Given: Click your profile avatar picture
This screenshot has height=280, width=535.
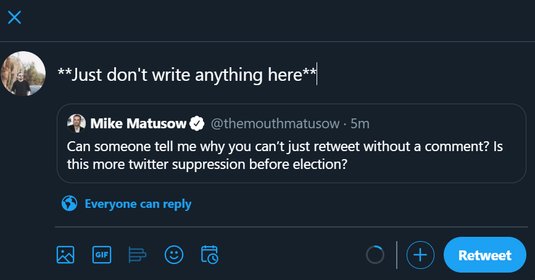Looking at the screenshot, I should [x=24, y=74].
